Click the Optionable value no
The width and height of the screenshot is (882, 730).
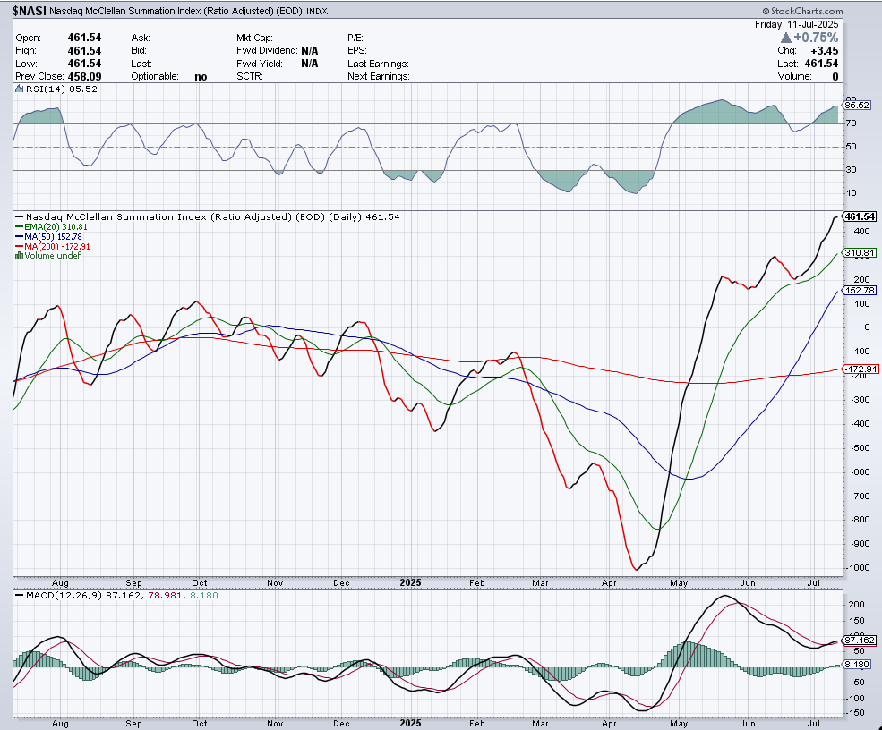(x=201, y=76)
